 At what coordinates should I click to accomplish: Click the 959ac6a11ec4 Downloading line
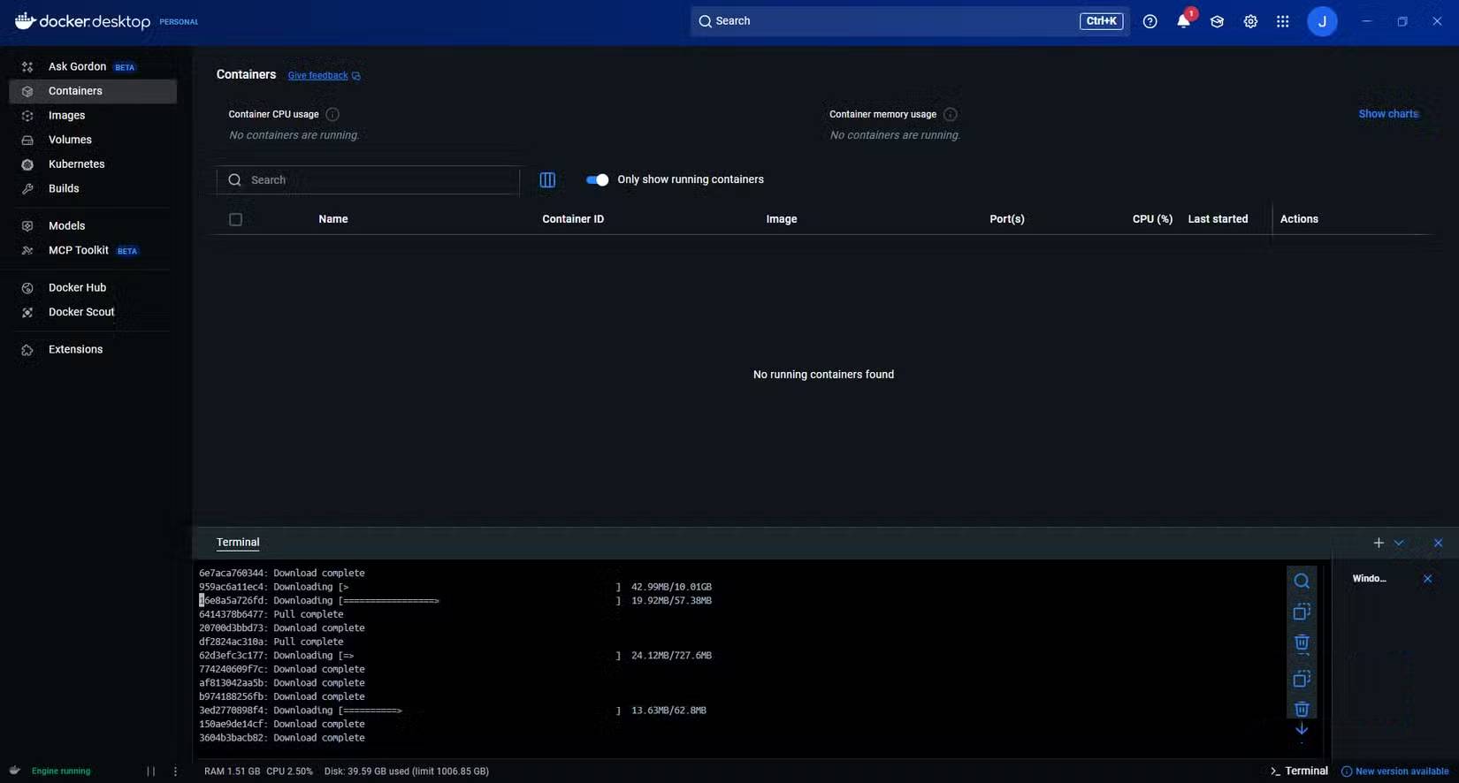[455, 587]
